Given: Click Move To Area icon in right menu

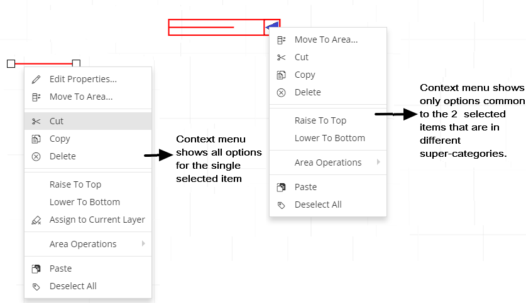Looking at the screenshot, I should pyautogui.click(x=281, y=40).
